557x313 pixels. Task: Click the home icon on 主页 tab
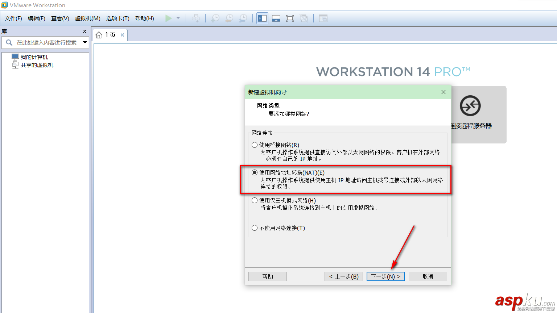coord(99,35)
